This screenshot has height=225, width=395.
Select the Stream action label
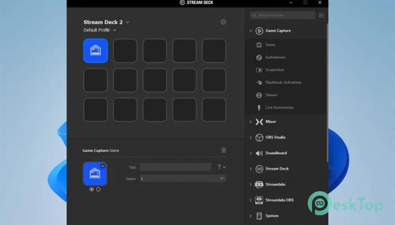[271, 95]
